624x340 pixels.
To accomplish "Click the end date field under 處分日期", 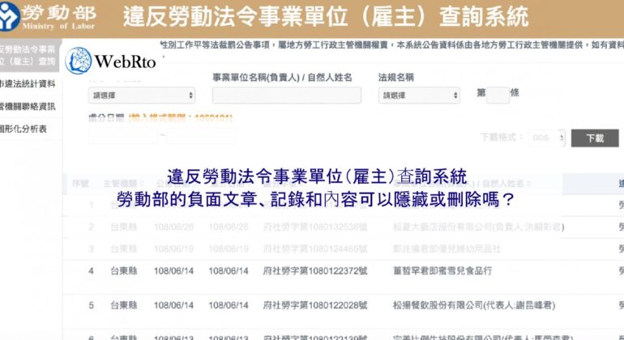I will [x=202, y=136].
